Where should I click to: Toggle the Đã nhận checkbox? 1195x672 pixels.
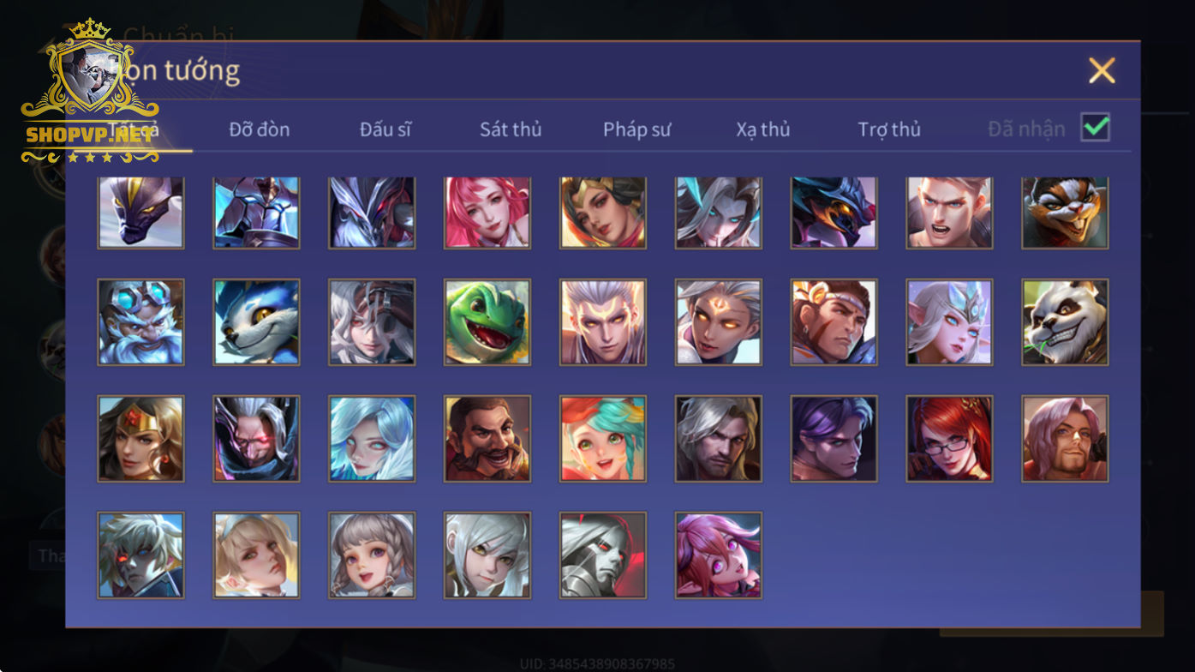1096,128
